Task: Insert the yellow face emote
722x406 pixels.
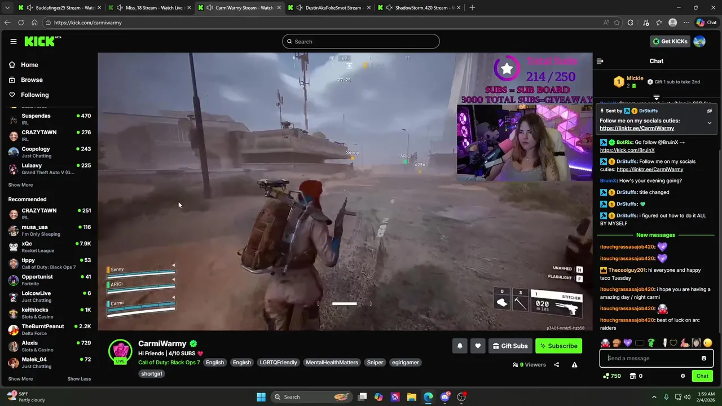Action: tap(708, 343)
